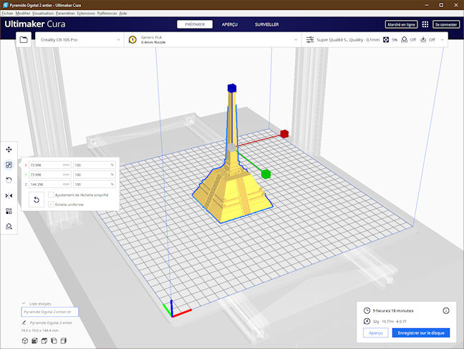This screenshot has height=349, width=464.
Task: Open the application switcher grid icon
Action: [425, 24]
